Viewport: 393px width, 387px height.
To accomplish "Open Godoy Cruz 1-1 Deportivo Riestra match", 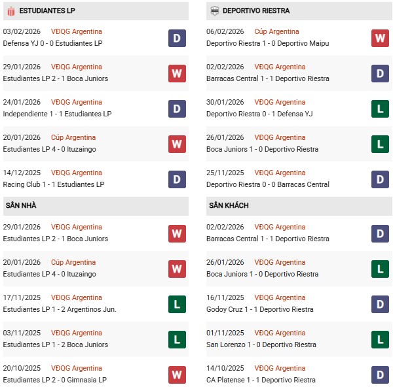I will 260,309.
